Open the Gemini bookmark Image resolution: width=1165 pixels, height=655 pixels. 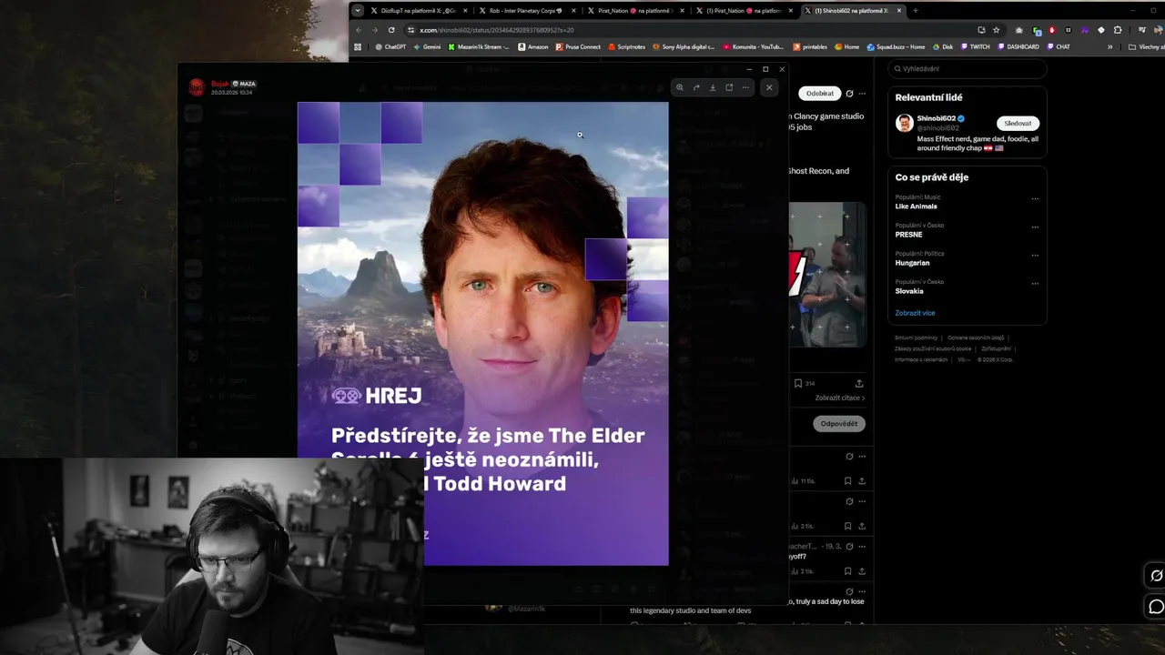[426, 46]
